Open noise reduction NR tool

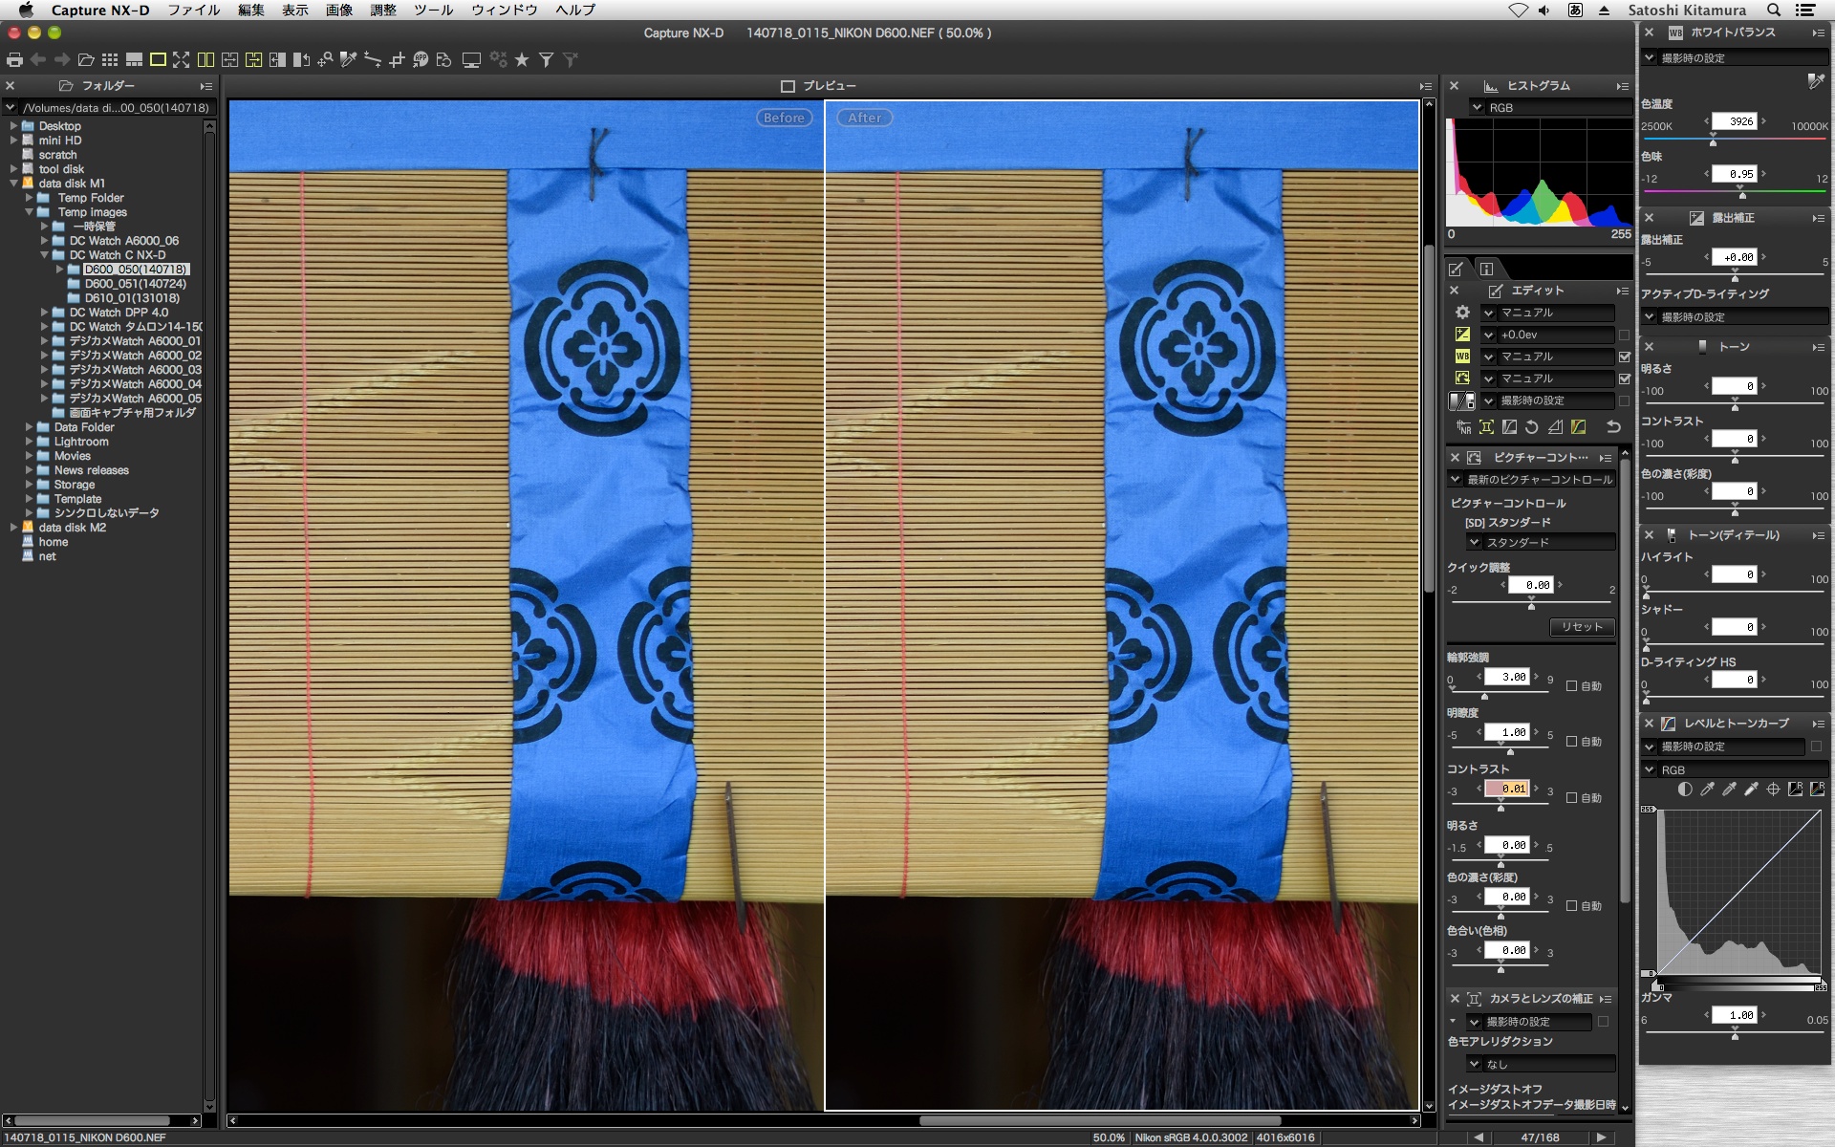point(1463,427)
